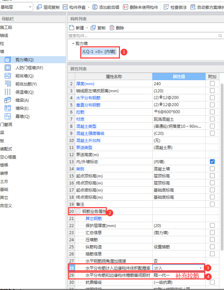The width and height of the screenshot is (224, 290).
Task: Select the 幕墙(Q) icon
Action: [7, 116]
